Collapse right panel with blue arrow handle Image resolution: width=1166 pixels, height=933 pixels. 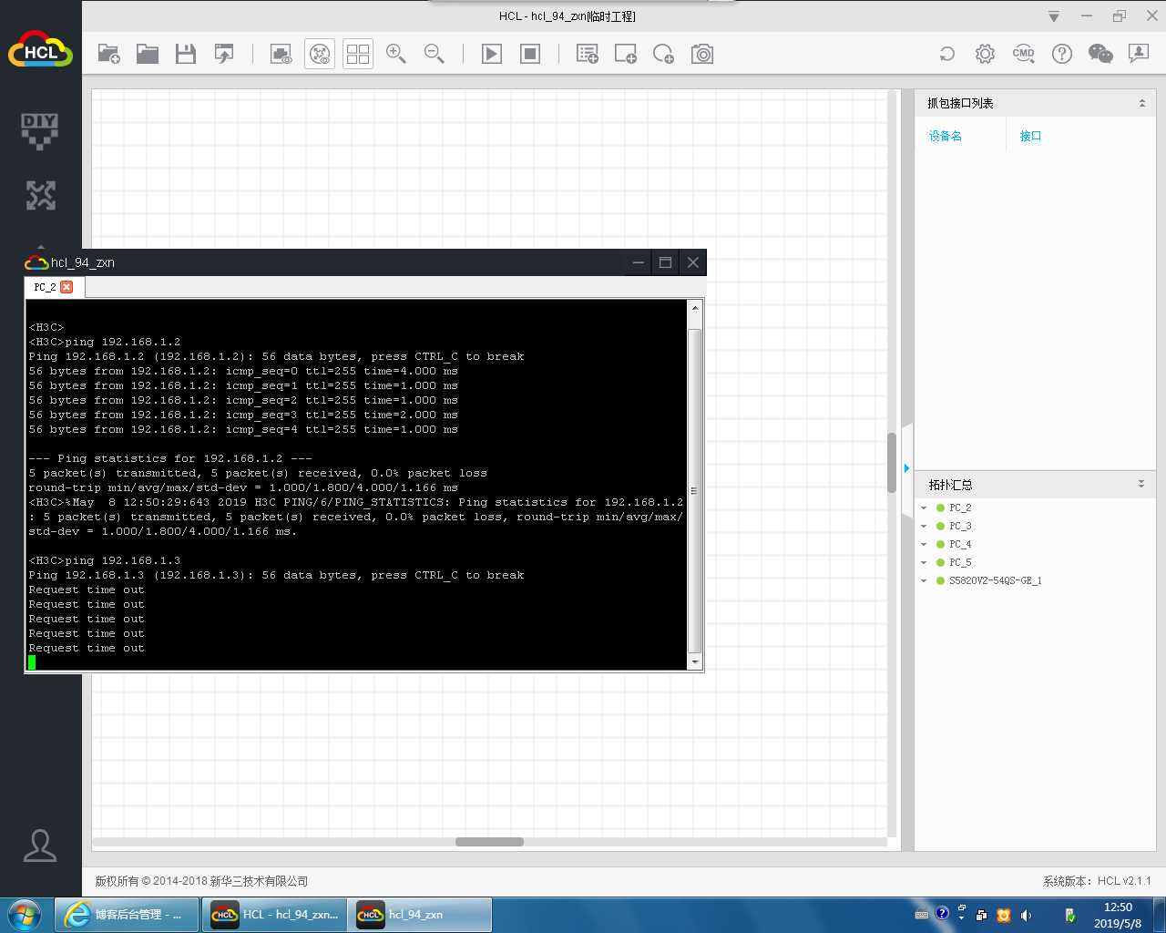(x=906, y=468)
